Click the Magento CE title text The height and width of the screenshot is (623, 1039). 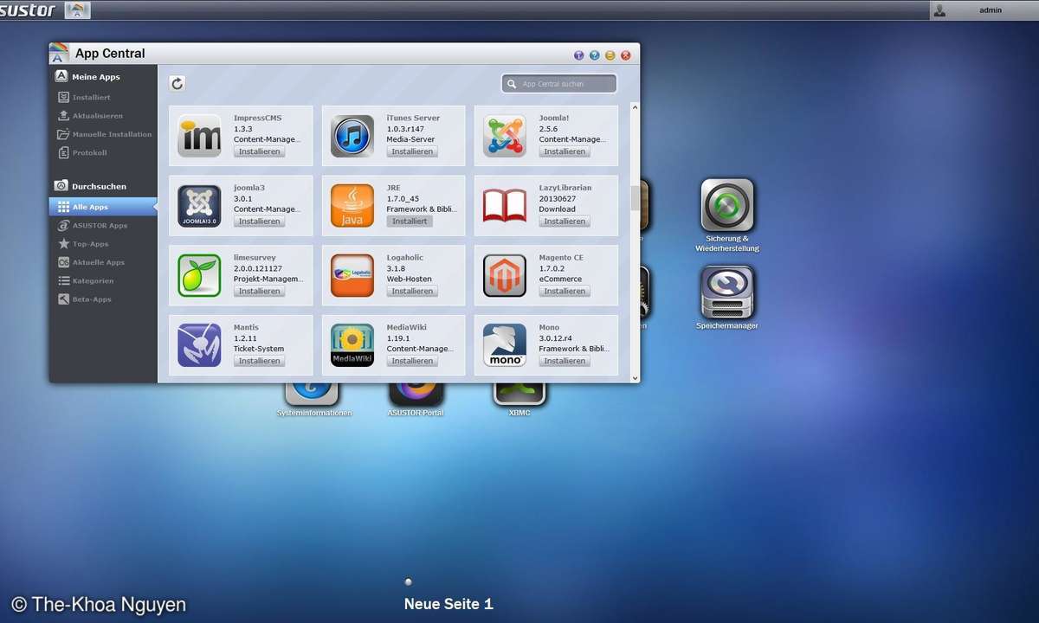561,258
